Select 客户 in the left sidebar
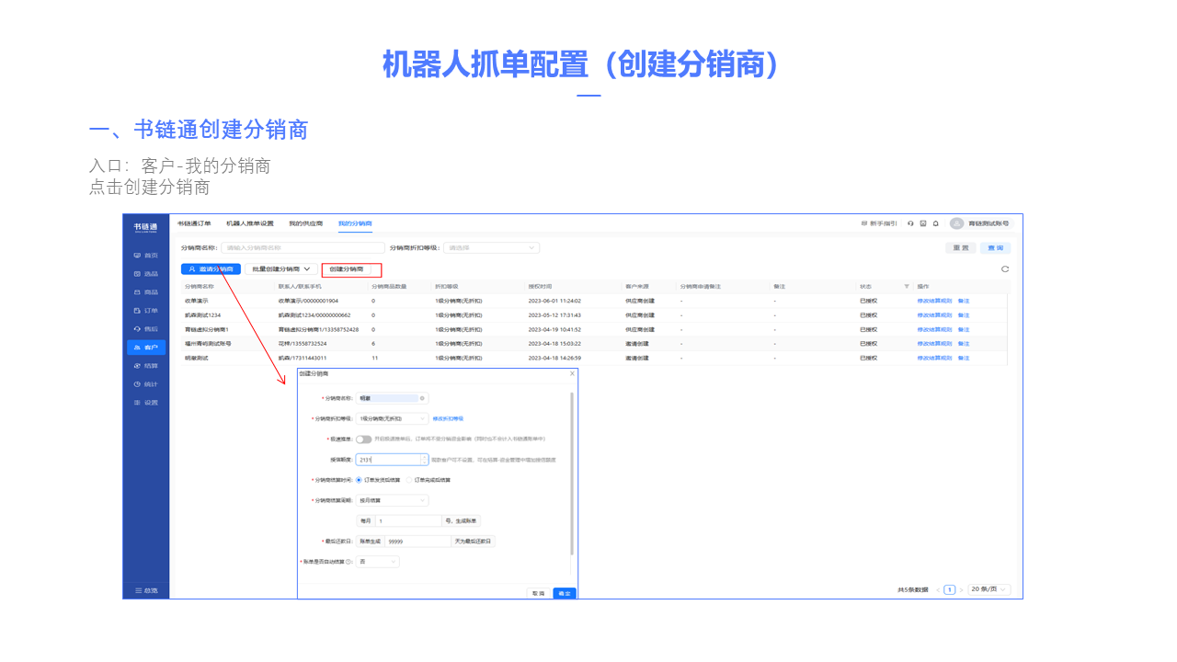This screenshot has width=1177, height=662. pyautogui.click(x=146, y=348)
